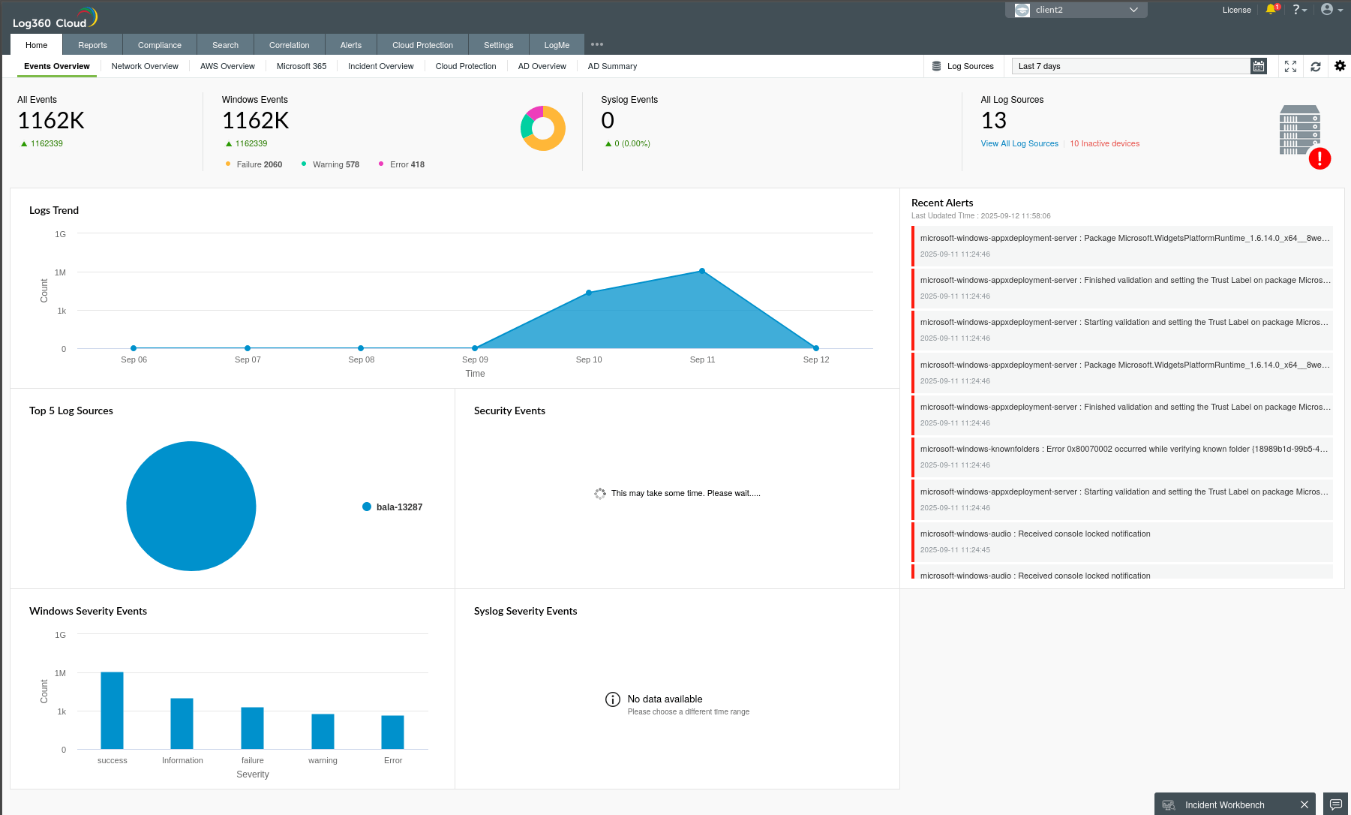Open the calendar date picker icon
Image resolution: width=1351 pixels, height=815 pixels.
1258,65
